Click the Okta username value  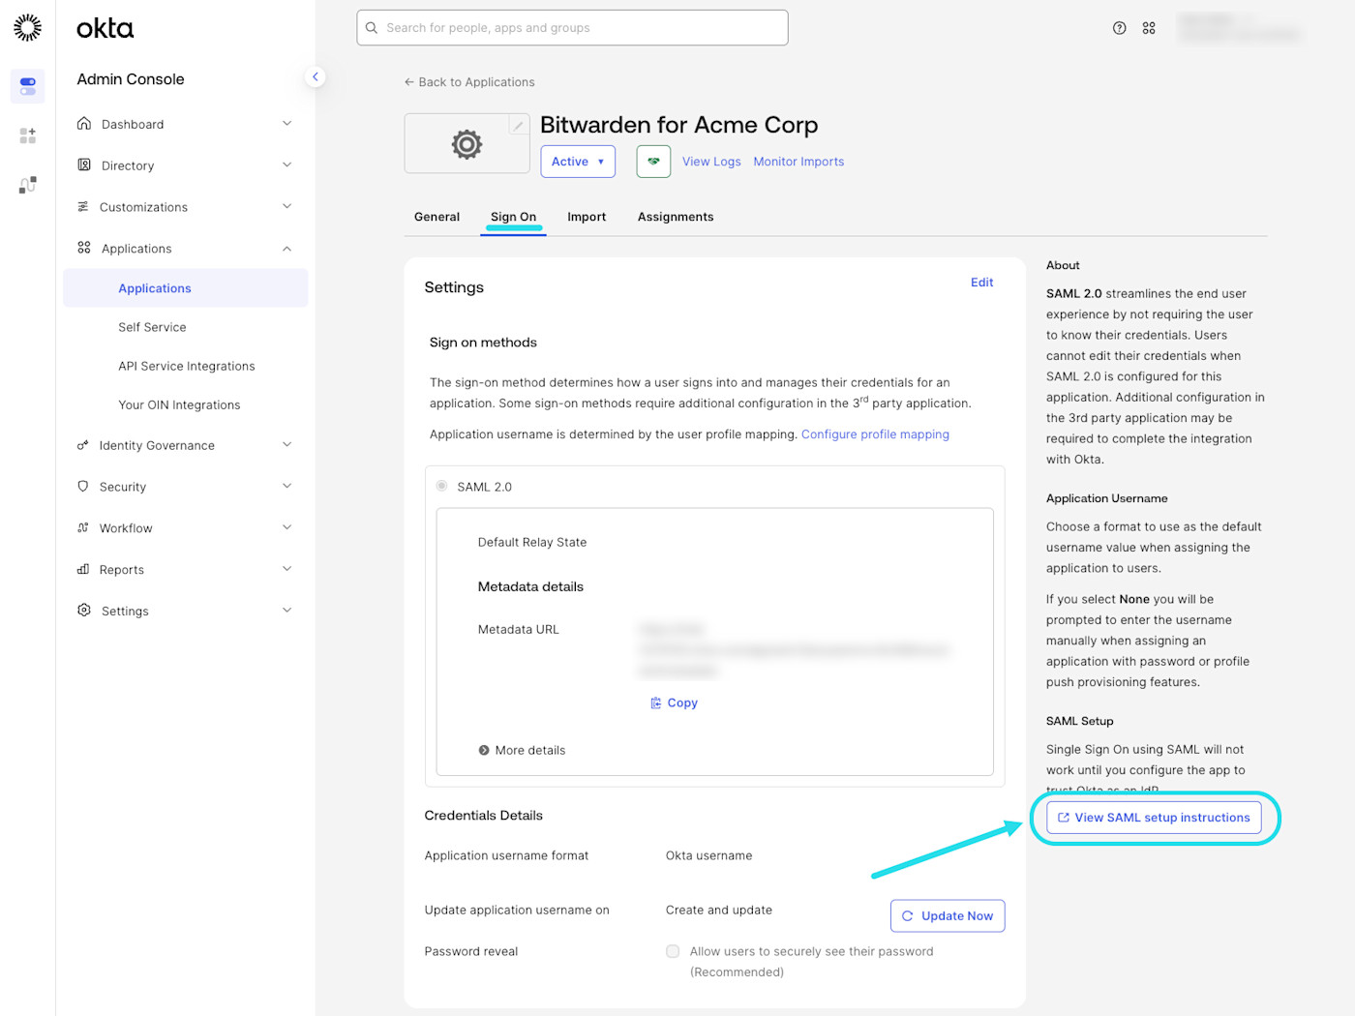click(x=708, y=855)
